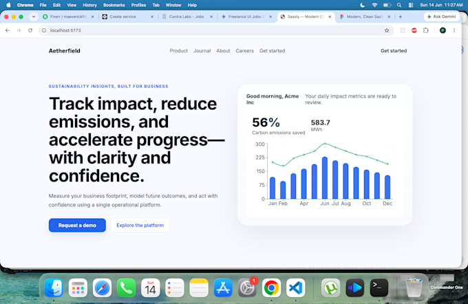
Task: Open Control Center in menu bar
Action: 411,5
